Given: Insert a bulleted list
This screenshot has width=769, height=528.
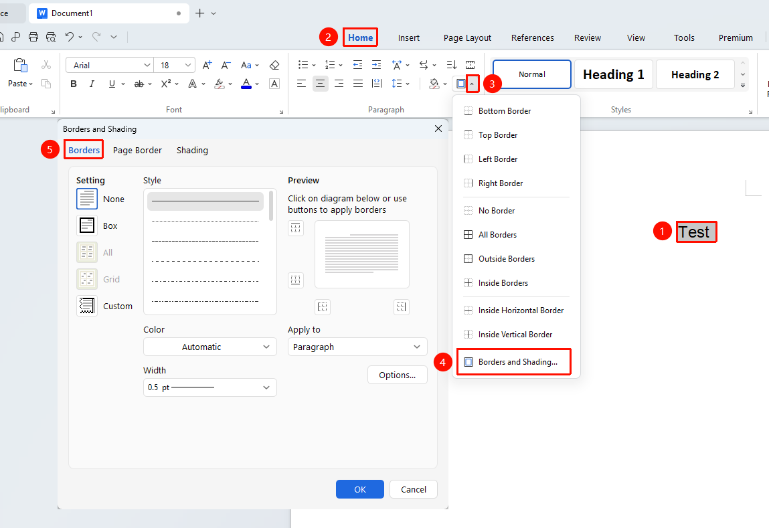Looking at the screenshot, I should pyautogui.click(x=303, y=65).
